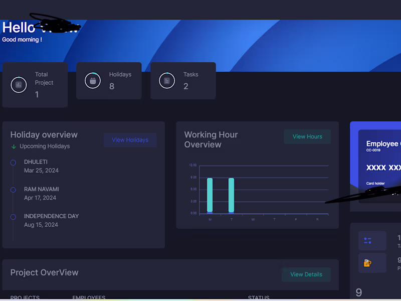This screenshot has width=401, height=301.
Task: Click the Card holder label on employee card
Action: point(375,183)
